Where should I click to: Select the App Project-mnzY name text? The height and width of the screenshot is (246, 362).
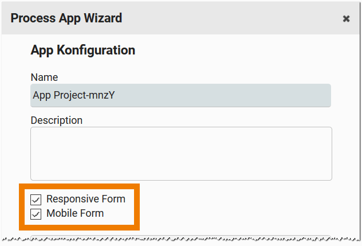[74, 96]
